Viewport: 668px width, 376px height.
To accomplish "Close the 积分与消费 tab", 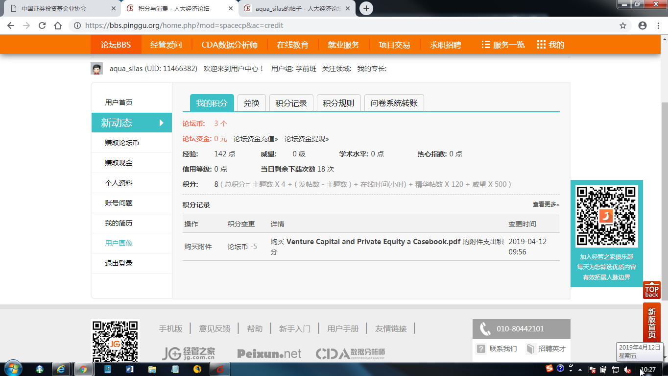I will [x=230, y=8].
